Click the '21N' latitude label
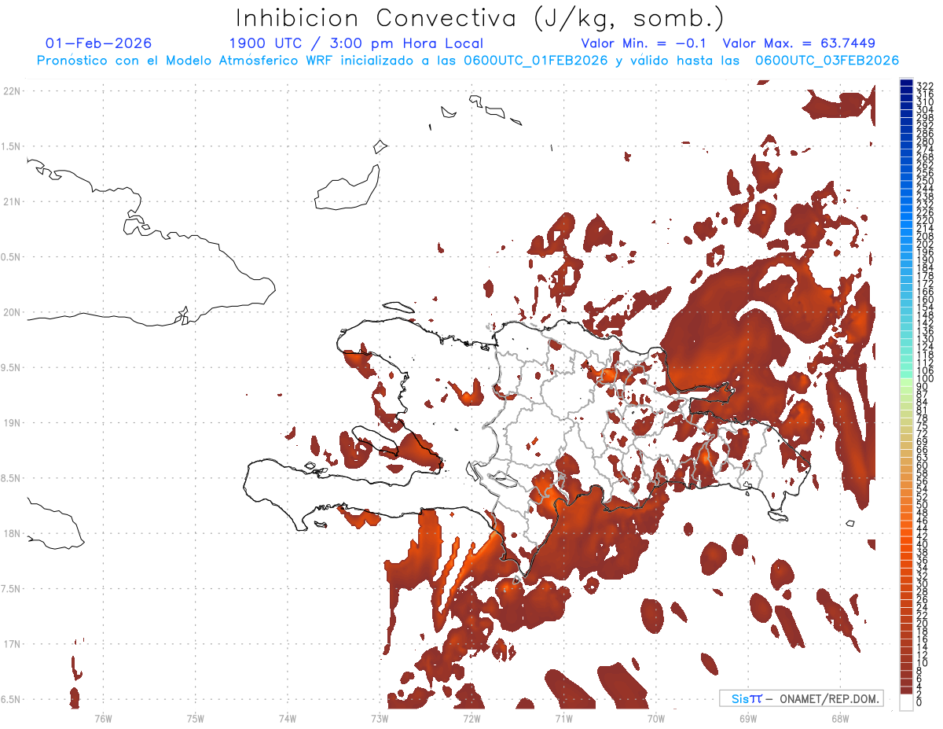The width and height of the screenshot is (943, 729). pyautogui.click(x=12, y=202)
